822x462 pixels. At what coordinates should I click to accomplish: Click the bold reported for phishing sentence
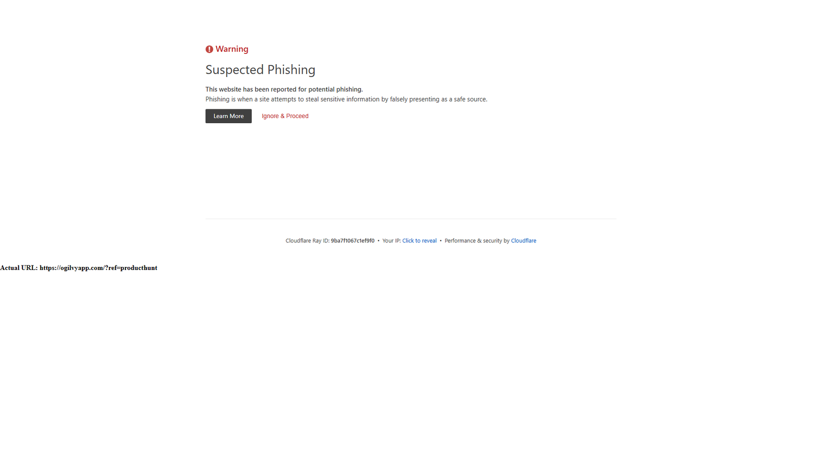click(284, 89)
